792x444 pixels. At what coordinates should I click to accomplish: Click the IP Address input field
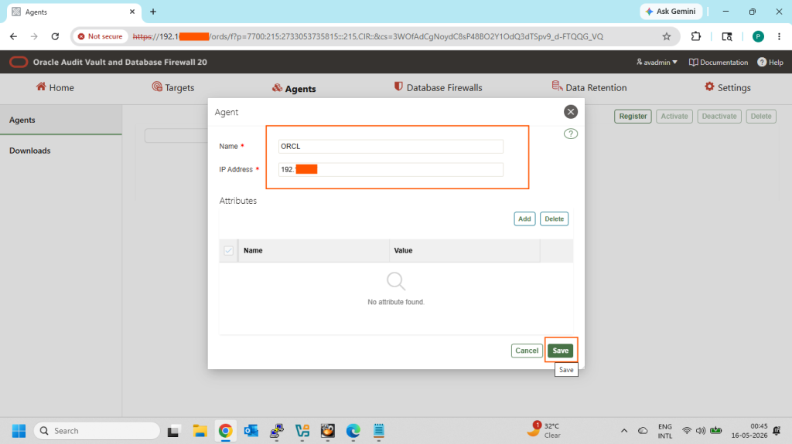[391, 170]
